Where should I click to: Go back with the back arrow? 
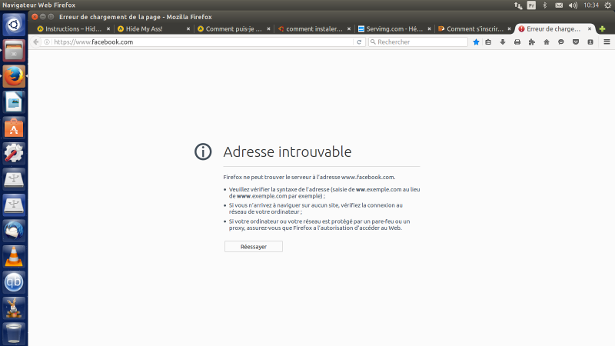pos(35,42)
